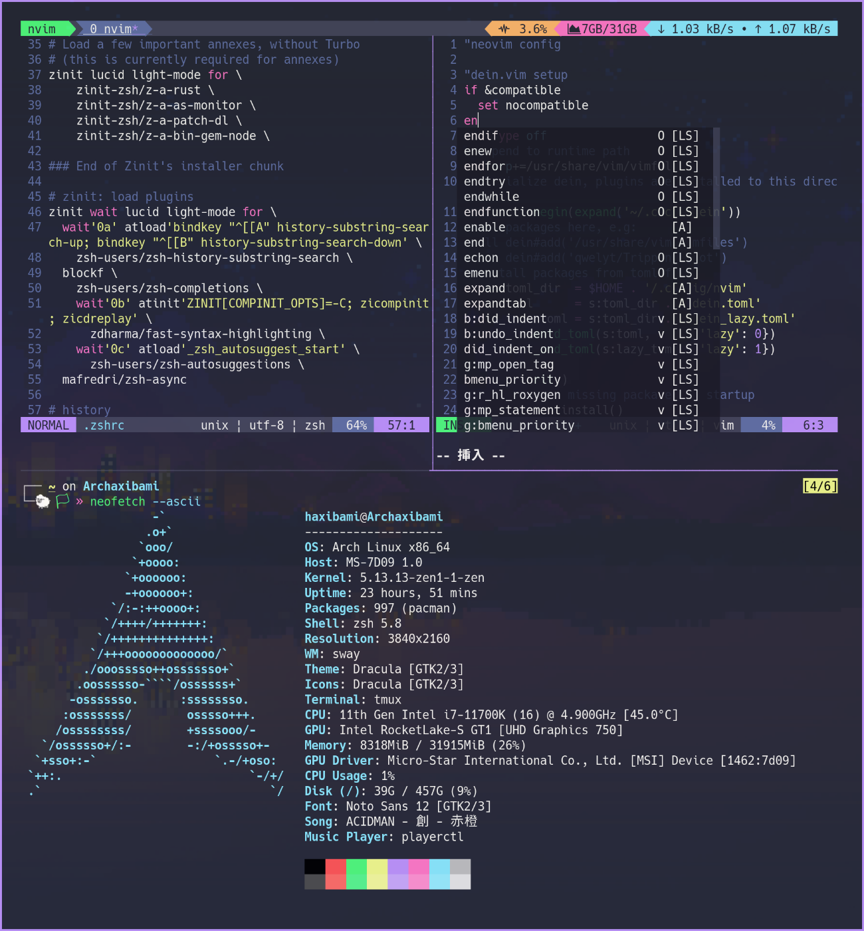Select the nvim tmux session label
The image size is (864, 931).
point(42,29)
